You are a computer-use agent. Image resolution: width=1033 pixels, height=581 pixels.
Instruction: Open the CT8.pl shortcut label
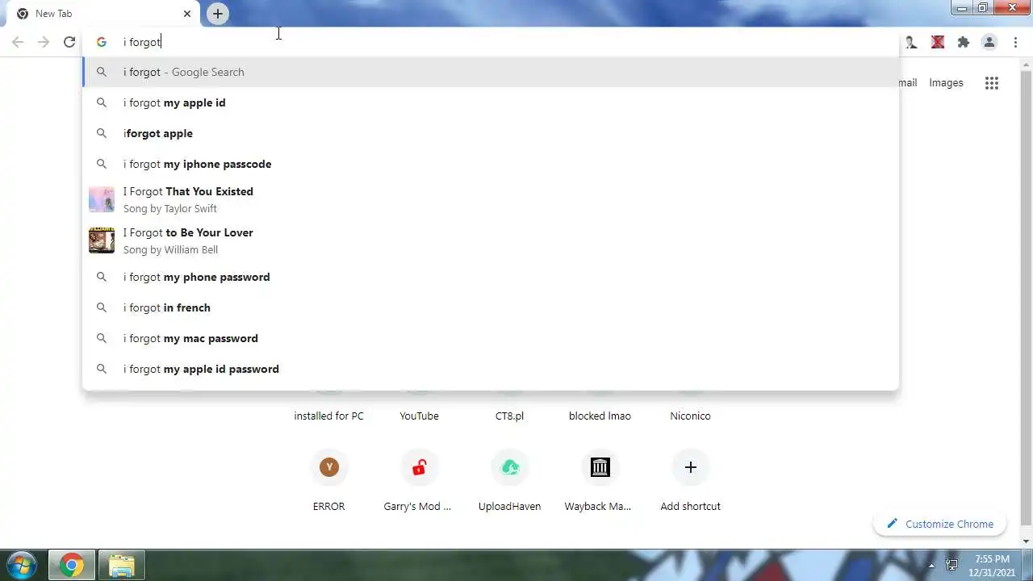click(509, 416)
